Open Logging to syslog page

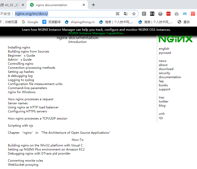21,80
